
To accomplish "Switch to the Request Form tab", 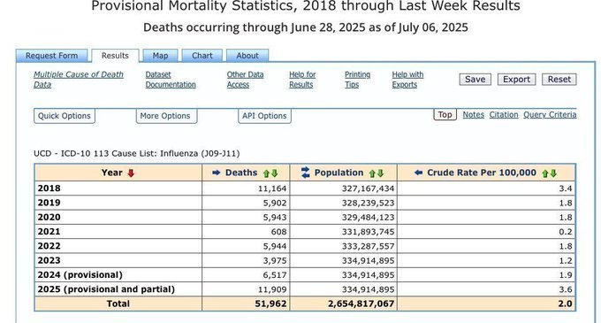I will coord(52,56).
